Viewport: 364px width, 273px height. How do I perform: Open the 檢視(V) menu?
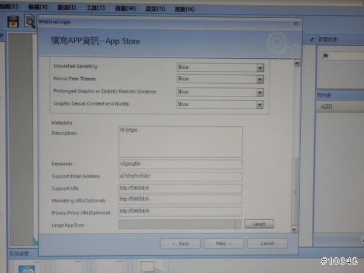click(38, 7)
